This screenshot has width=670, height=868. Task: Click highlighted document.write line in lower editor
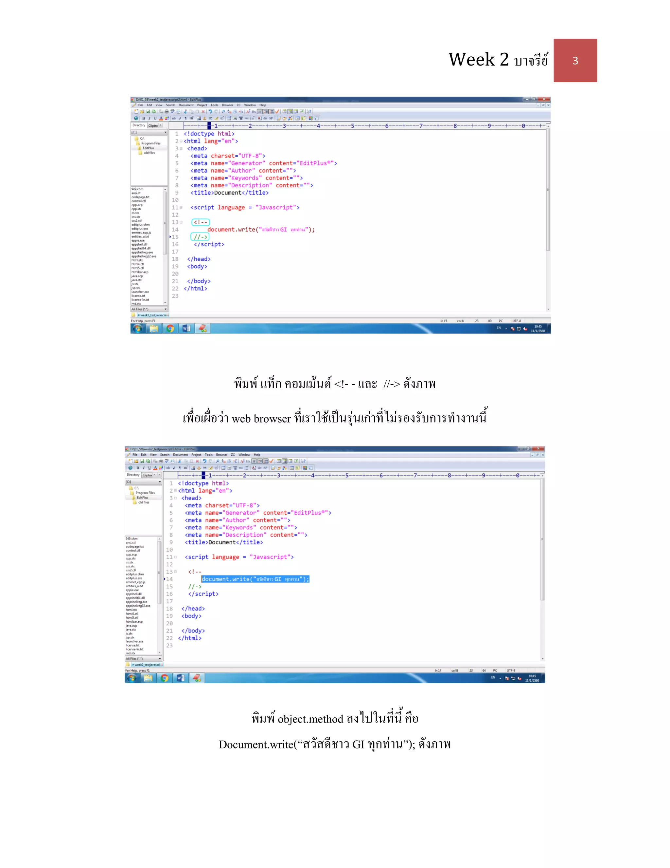click(x=255, y=579)
